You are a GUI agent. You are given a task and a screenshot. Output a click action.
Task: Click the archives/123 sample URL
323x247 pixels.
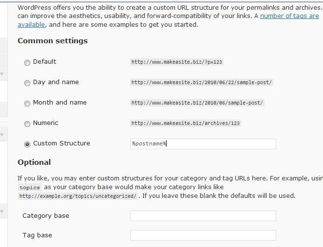[186, 123]
